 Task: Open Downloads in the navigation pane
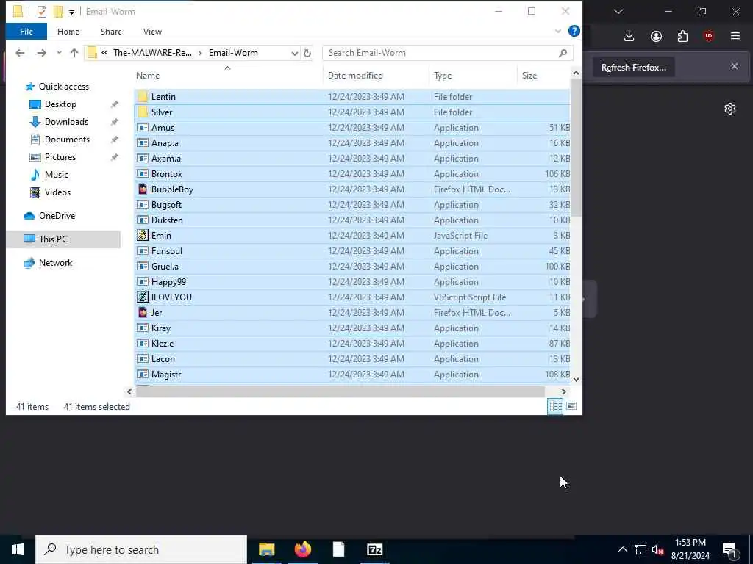(x=66, y=122)
